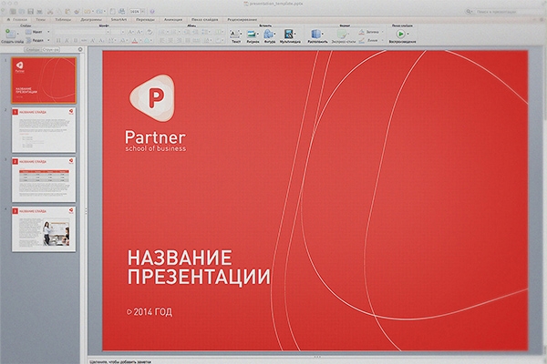Toggle superscript formatting
This screenshot has width=547, height=364.
(93, 40)
